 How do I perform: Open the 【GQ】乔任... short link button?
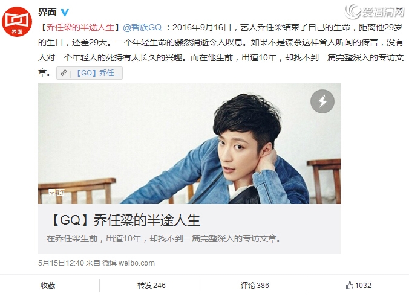click(90, 73)
